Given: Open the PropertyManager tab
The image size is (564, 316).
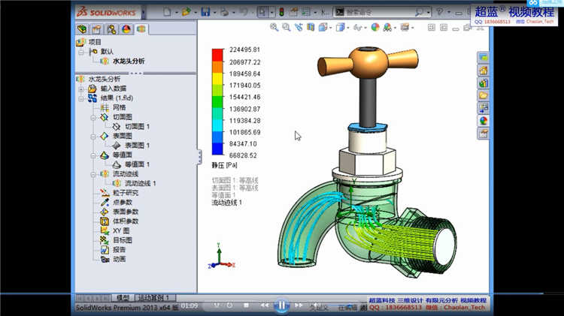Looking at the screenshot, I should click(97, 29).
